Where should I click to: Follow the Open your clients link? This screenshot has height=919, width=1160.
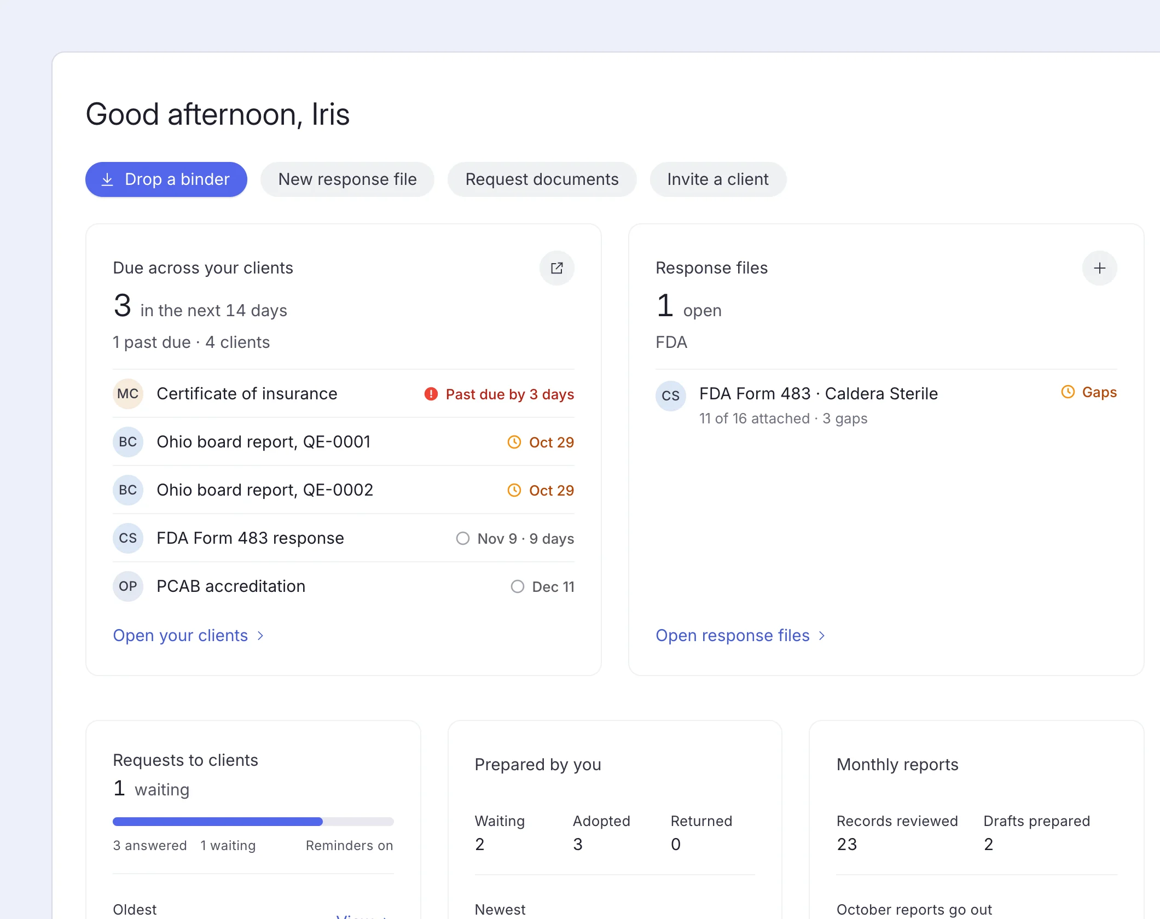(x=188, y=636)
